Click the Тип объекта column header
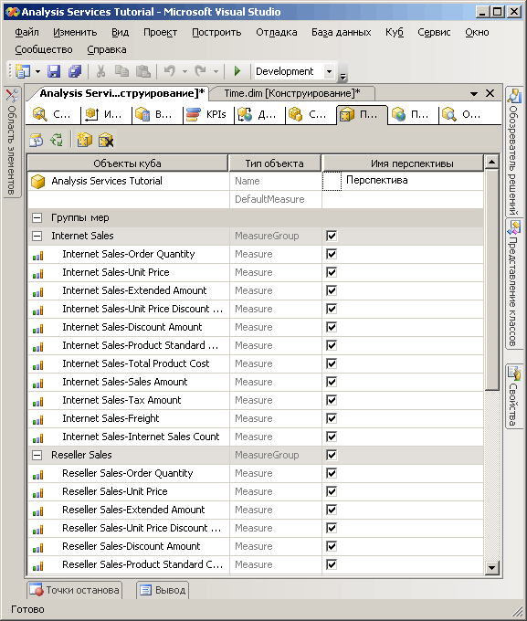 [x=275, y=163]
